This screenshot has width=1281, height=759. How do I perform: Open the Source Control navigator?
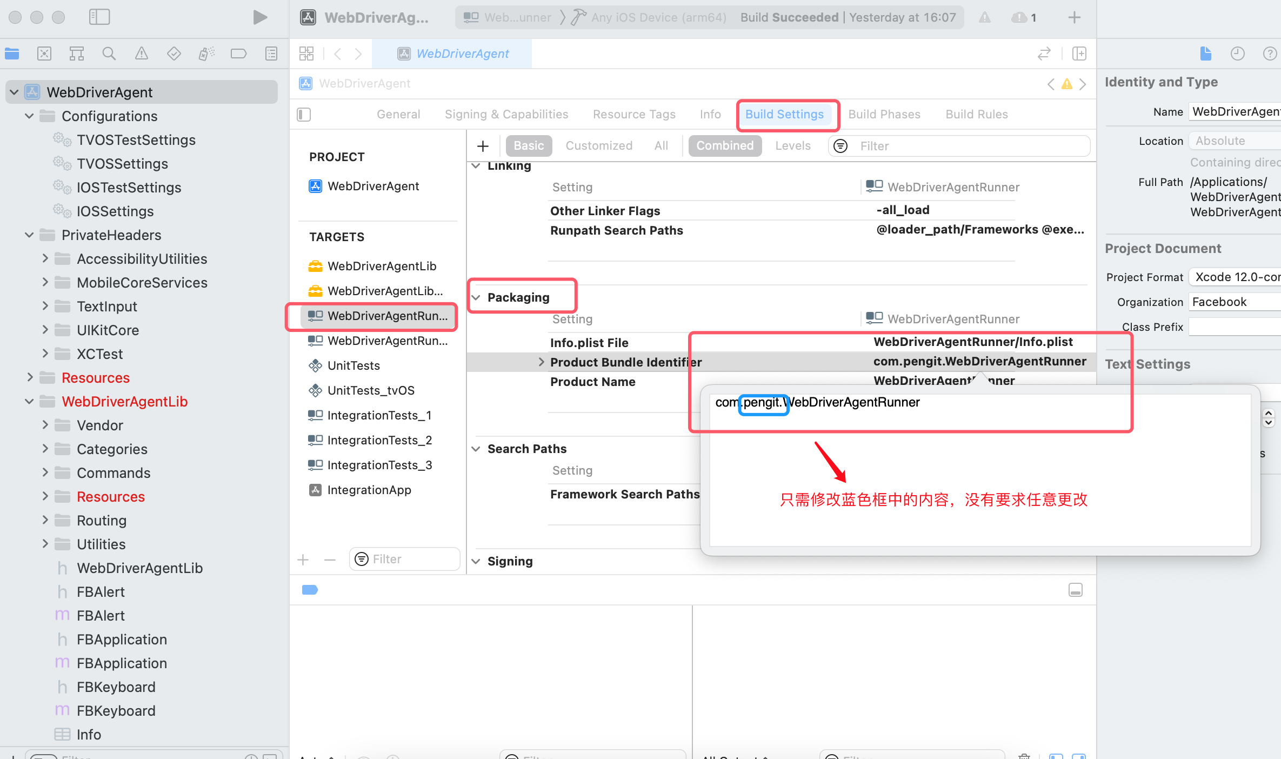44,54
